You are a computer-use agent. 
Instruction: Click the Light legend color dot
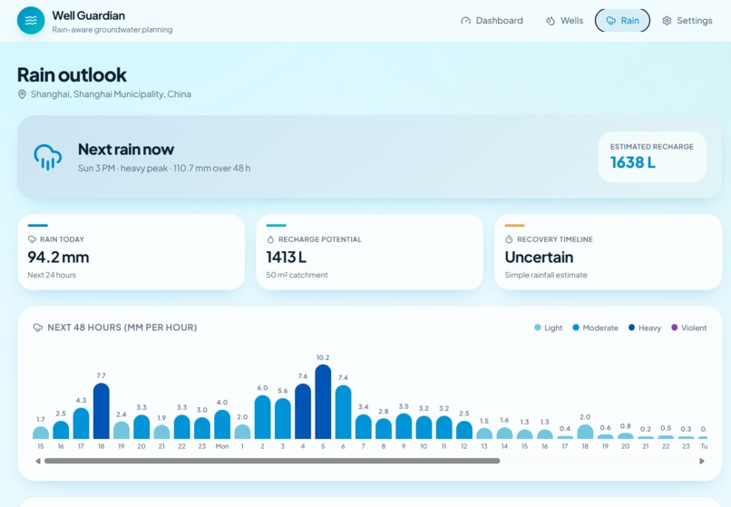538,327
